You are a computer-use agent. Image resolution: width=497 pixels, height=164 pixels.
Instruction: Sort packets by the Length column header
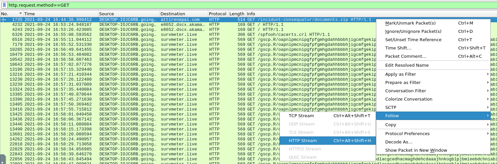click(x=237, y=14)
